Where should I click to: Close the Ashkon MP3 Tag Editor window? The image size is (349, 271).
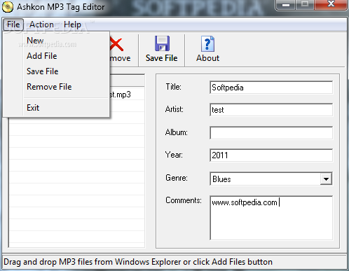point(331,5)
